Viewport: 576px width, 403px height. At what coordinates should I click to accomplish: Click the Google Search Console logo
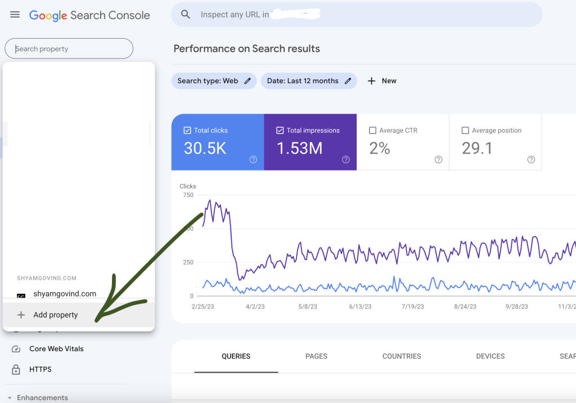point(89,15)
